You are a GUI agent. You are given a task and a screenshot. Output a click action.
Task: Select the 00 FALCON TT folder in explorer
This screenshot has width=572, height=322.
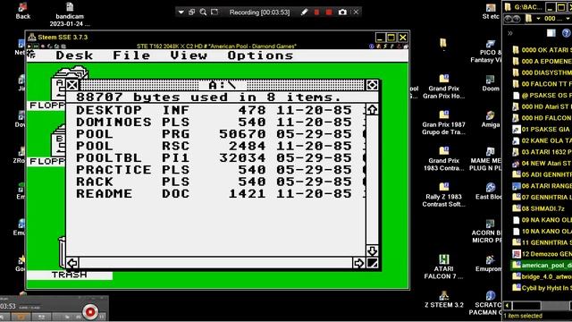[x=542, y=84]
